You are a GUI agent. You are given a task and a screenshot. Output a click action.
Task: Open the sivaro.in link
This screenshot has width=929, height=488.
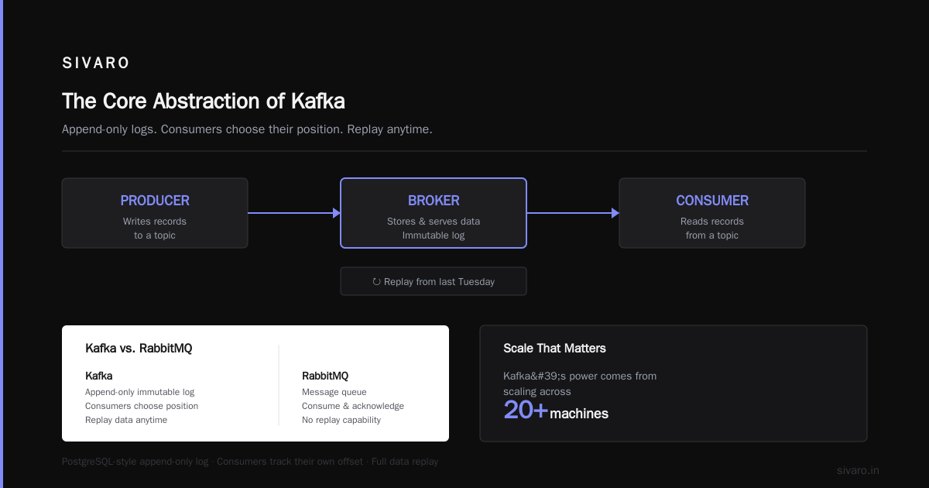pyautogui.click(x=858, y=470)
